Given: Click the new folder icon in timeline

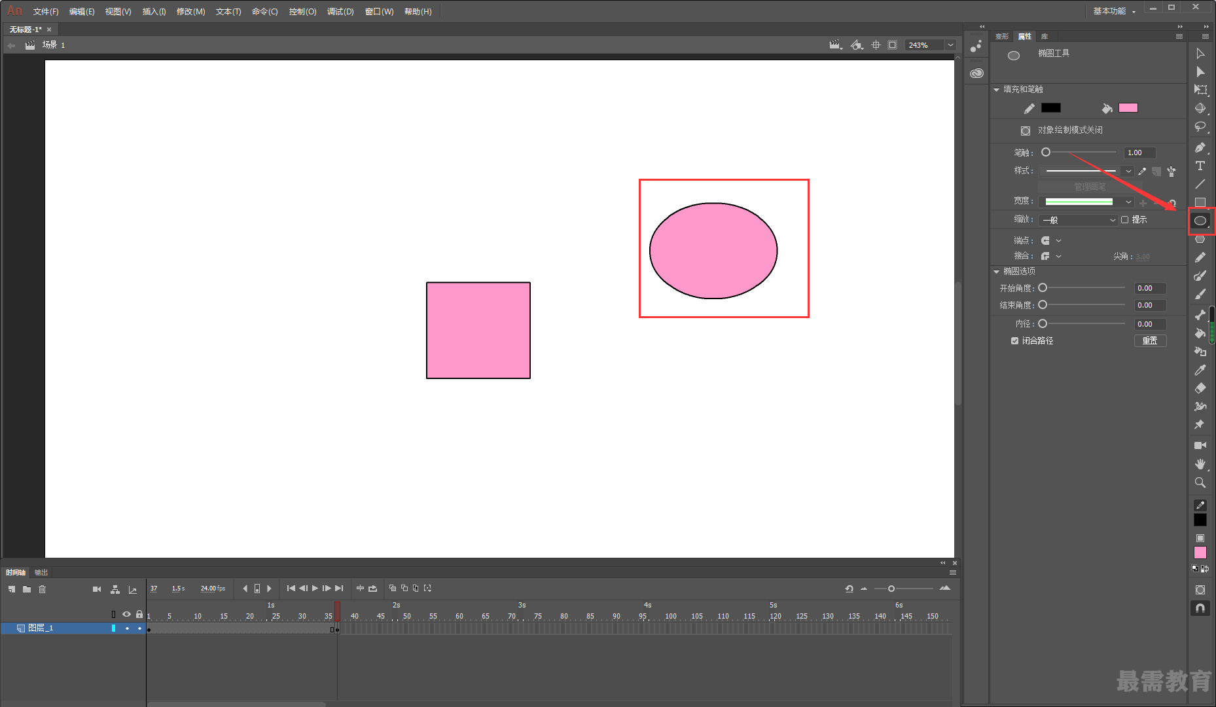Looking at the screenshot, I should pos(27,589).
